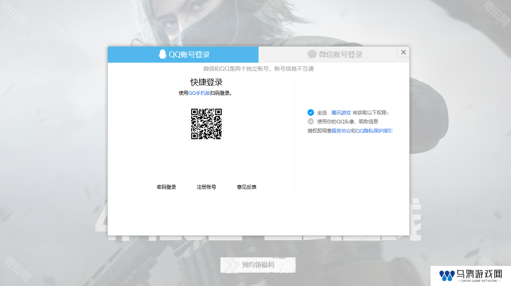The height and width of the screenshot is (286, 511).
Task: Click the 微信和QQ是两个独立账号 notice text
Action: click(259, 69)
